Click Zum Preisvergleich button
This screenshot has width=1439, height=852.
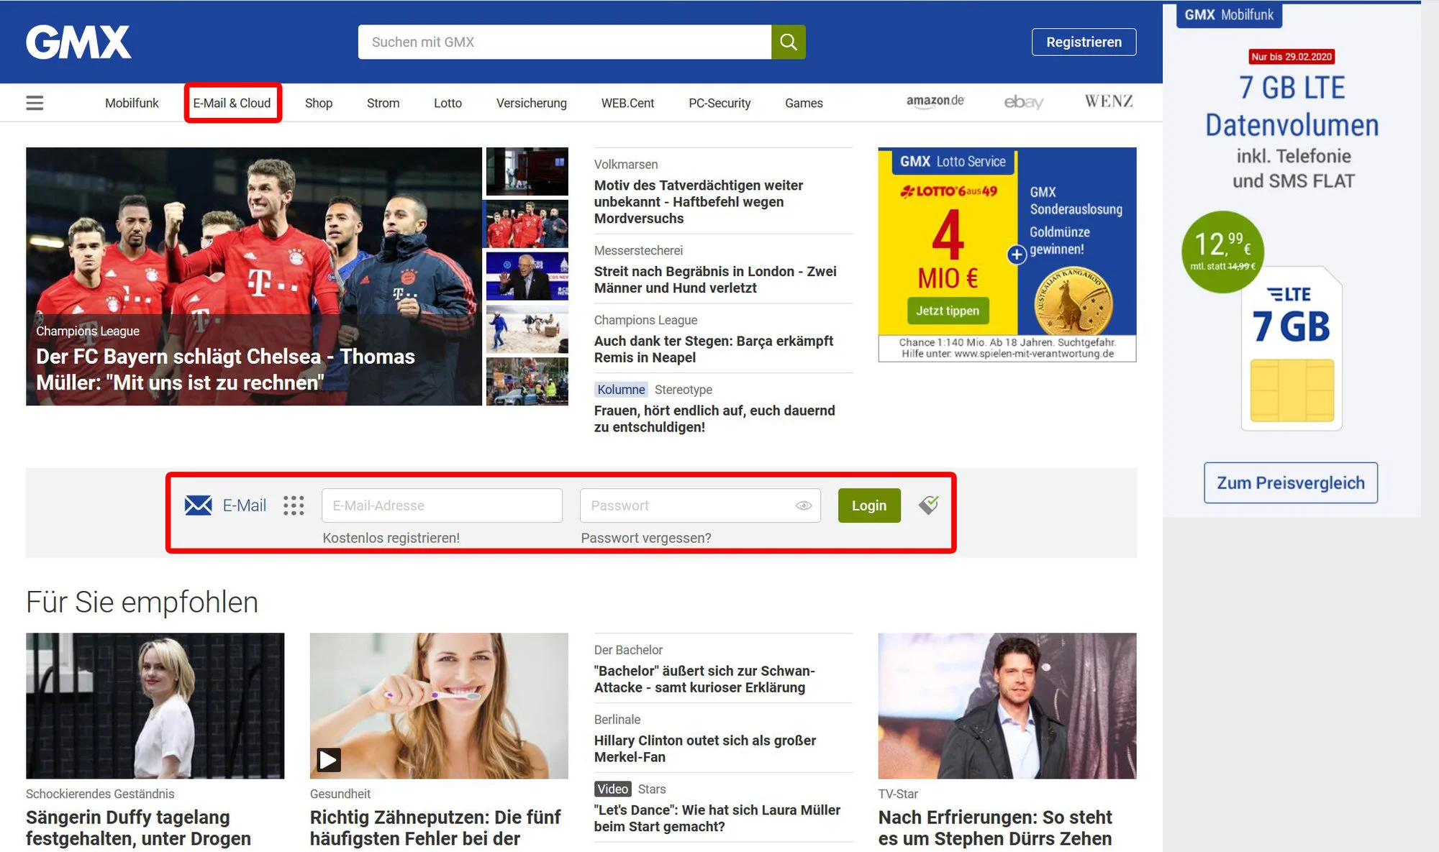(x=1291, y=482)
